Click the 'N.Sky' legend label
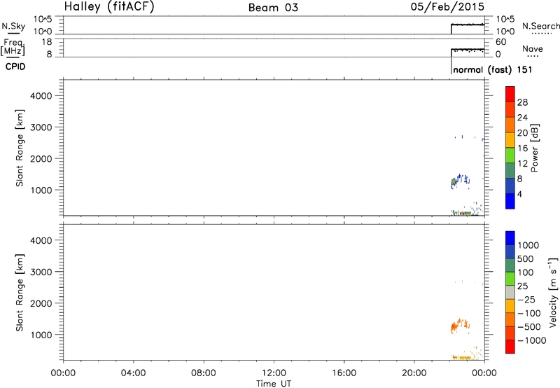This screenshot has height=388, width=560. (x=13, y=26)
